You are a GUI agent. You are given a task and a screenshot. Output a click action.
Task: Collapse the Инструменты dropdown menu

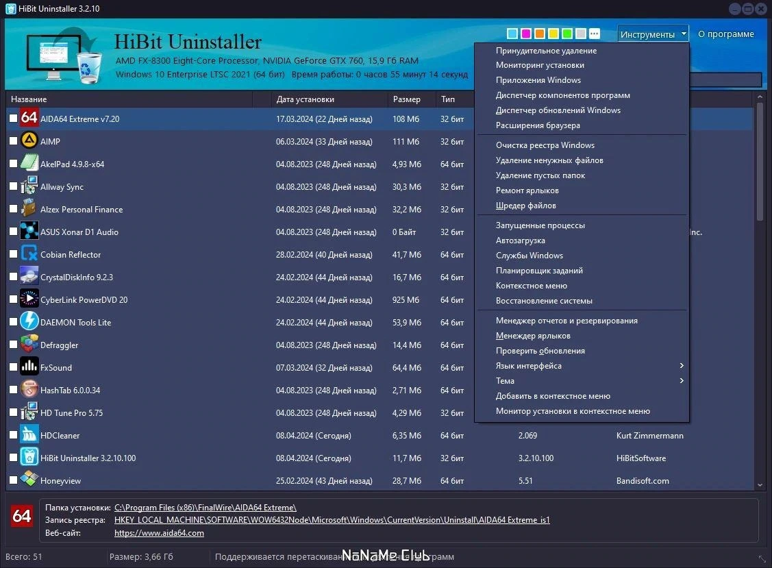pyautogui.click(x=653, y=34)
